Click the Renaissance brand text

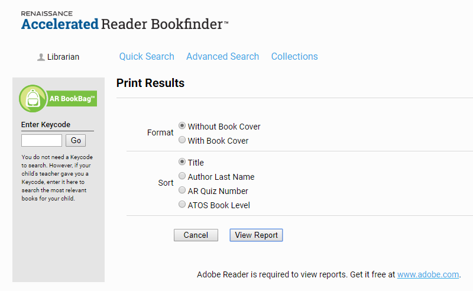47,14
